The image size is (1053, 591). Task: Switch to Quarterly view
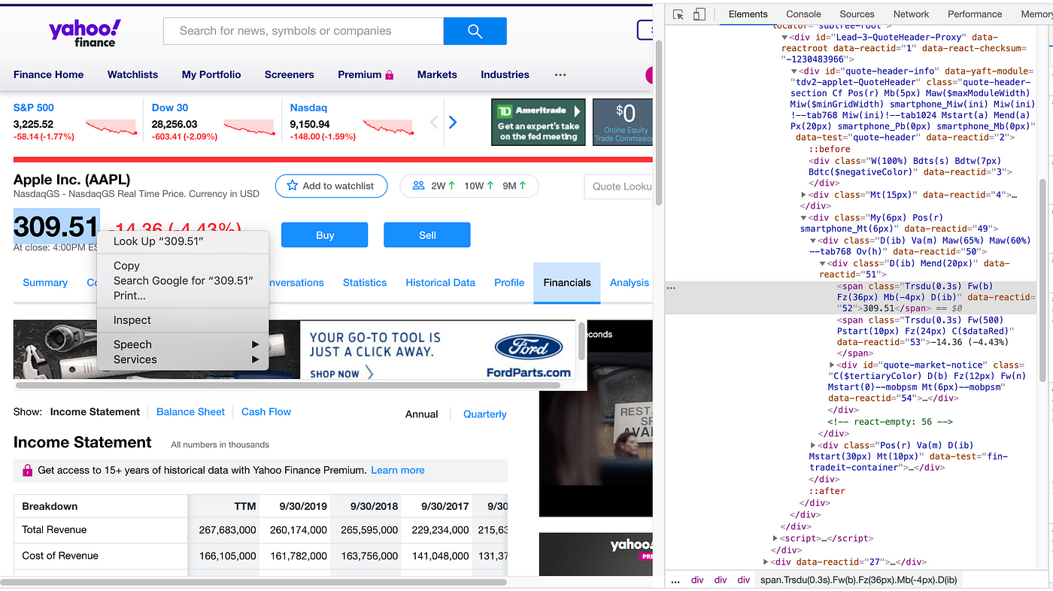coord(485,414)
